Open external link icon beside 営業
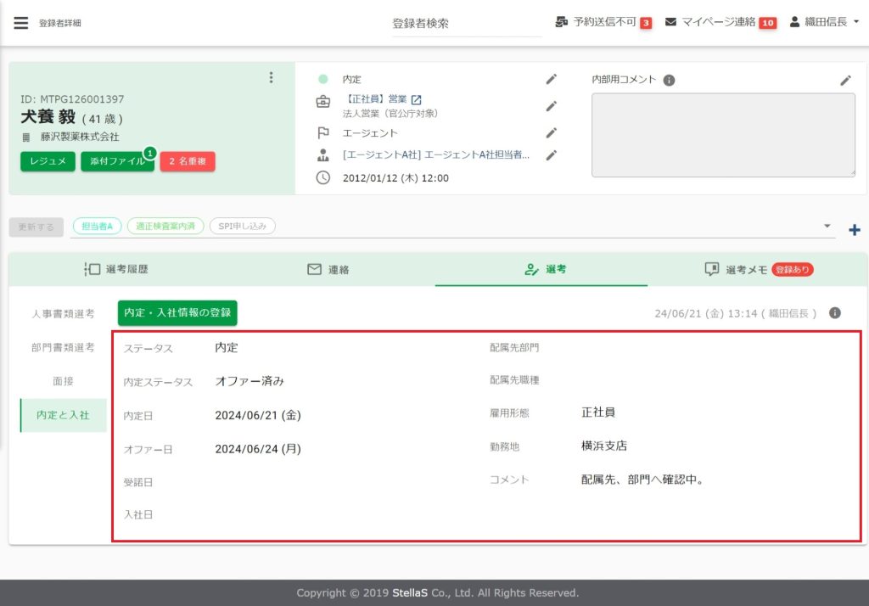Viewport: 869px width, 606px height. point(416,100)
